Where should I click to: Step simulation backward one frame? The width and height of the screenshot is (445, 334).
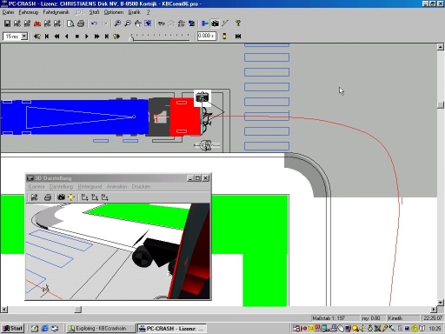tap(67, 37)
